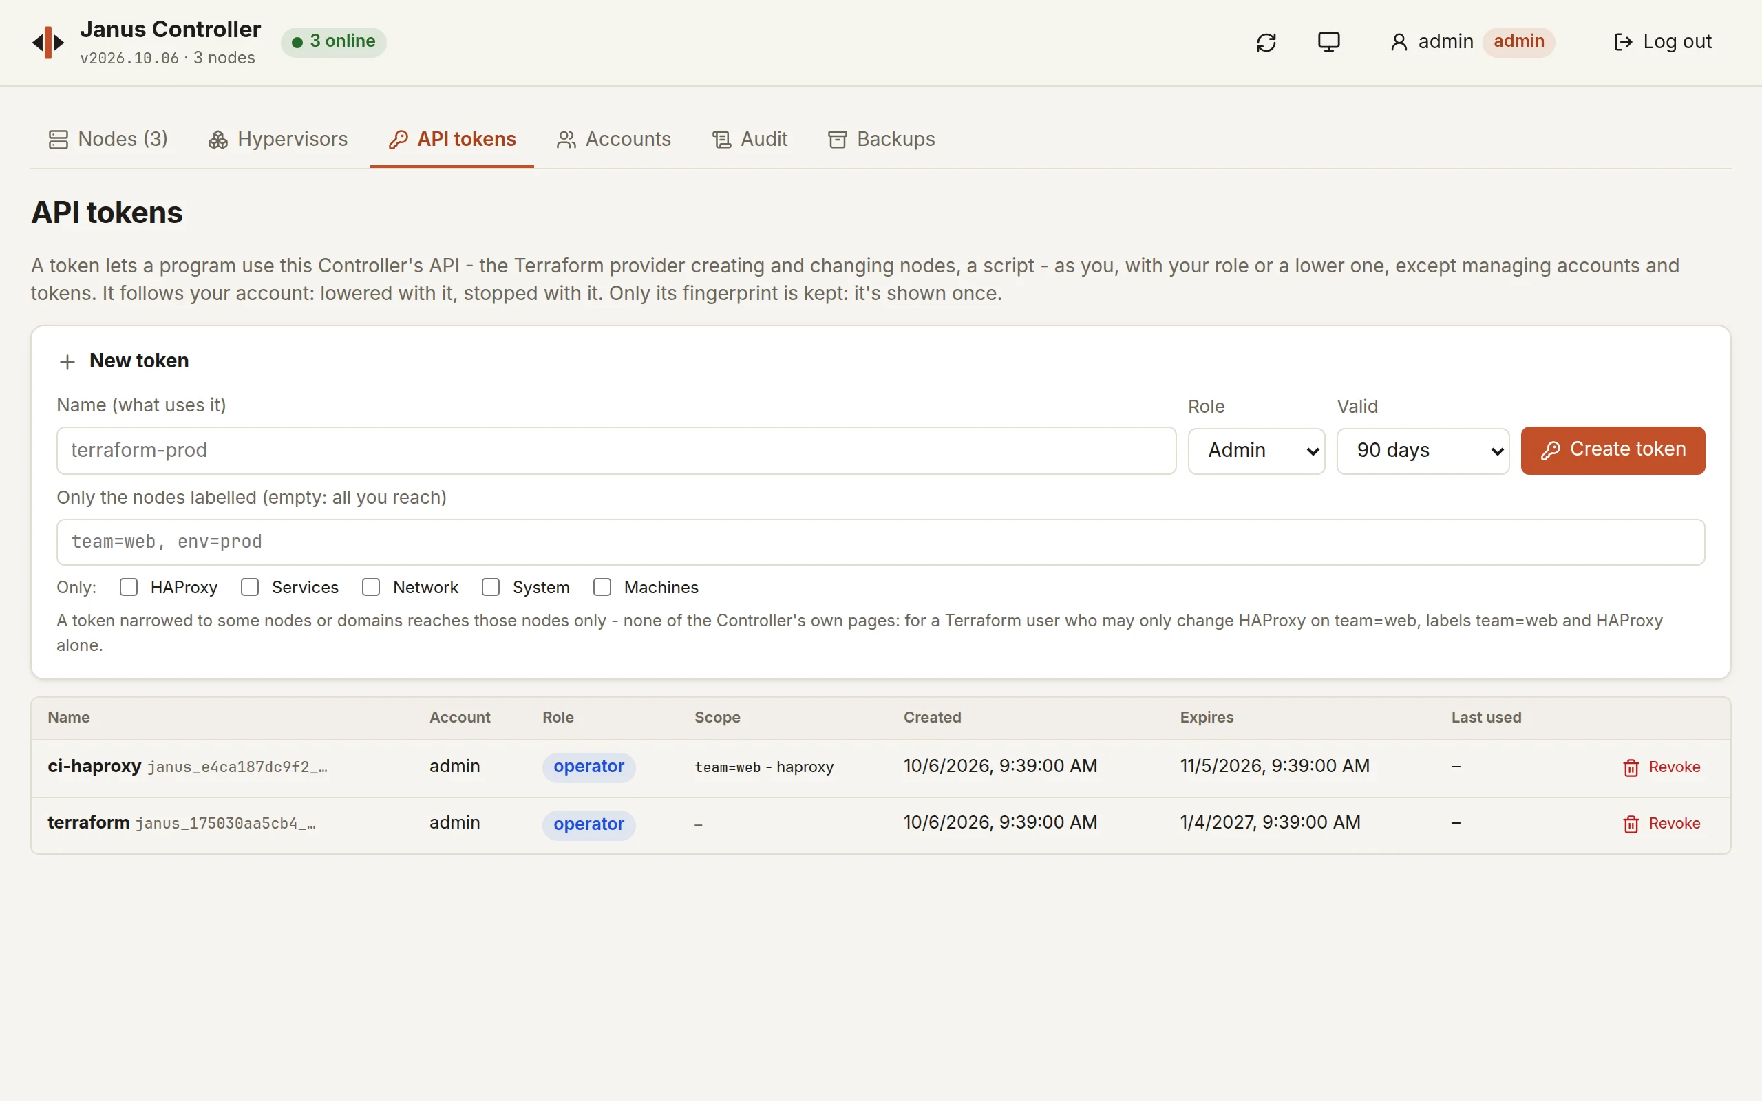Open the Backups tab
Viewport: 1762px width, 1101px height.
pos(882,139)
